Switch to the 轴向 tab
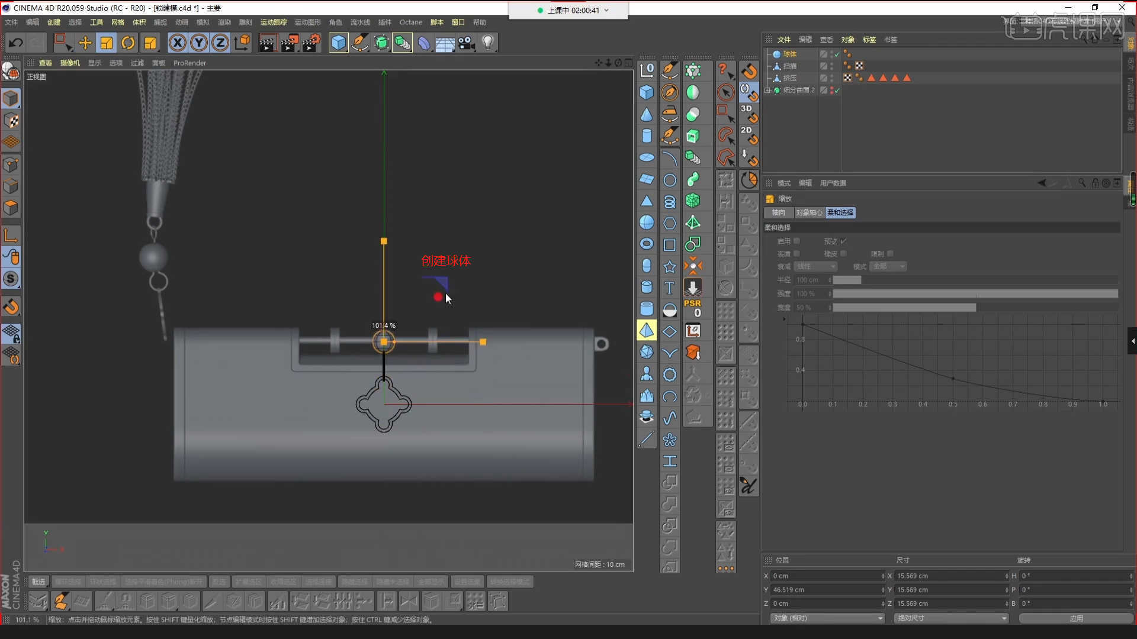 point(779,212)
